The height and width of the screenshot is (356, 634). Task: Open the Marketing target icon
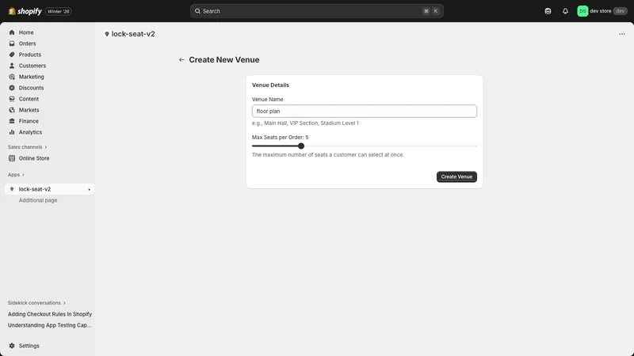coord(12,77)
